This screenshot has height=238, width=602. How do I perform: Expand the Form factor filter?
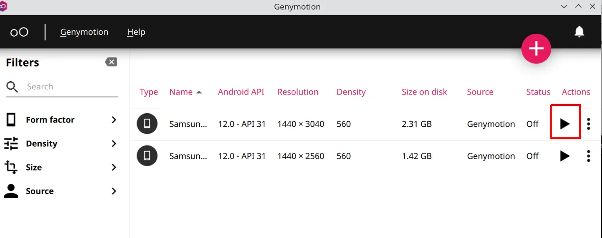(61, 120)
